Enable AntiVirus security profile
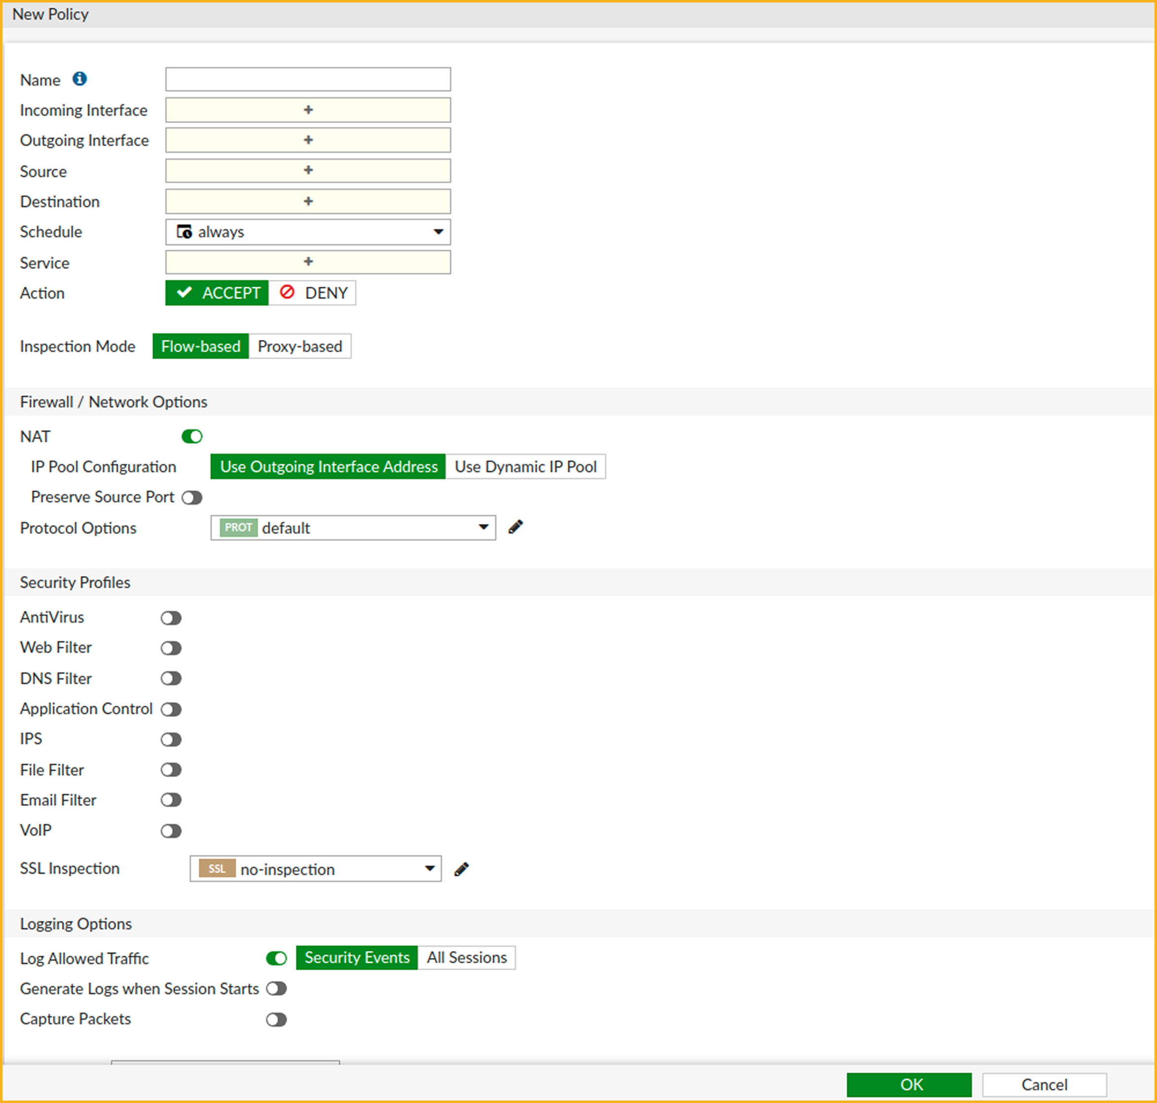The image size is (1157, 1103). pyautogui.click(x=171, y=618)
